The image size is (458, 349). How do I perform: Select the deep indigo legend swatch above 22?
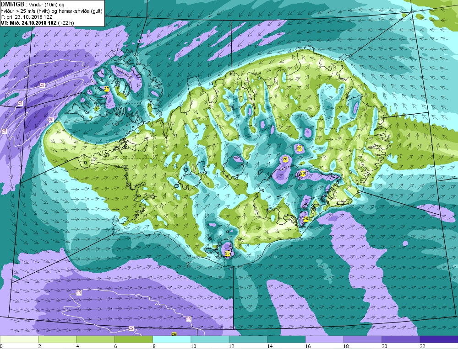pos(439,339)
